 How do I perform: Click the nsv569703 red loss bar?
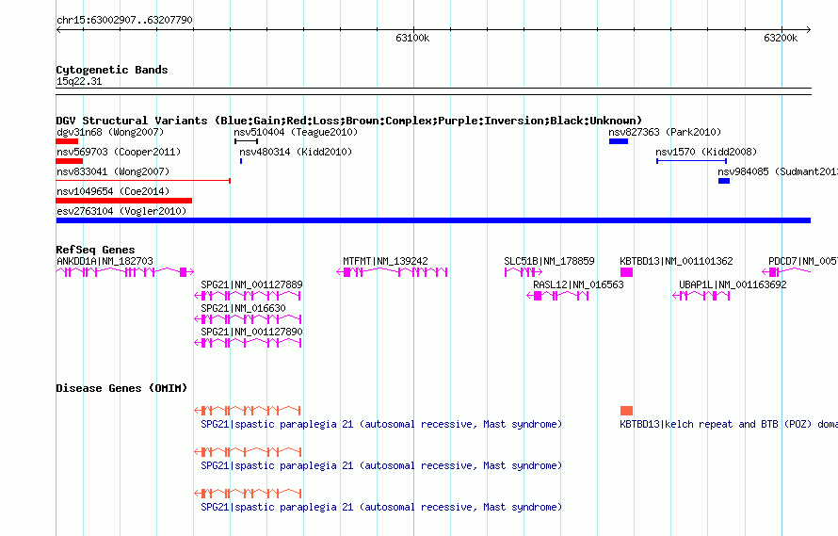click(x=70, y=161)
